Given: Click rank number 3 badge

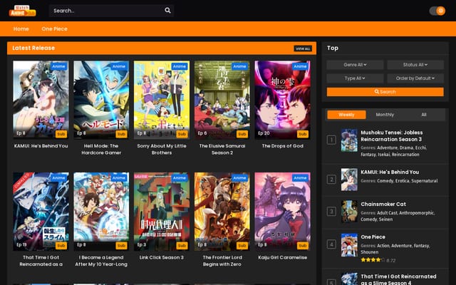Looking at the screenshot, I should [331, 212].
